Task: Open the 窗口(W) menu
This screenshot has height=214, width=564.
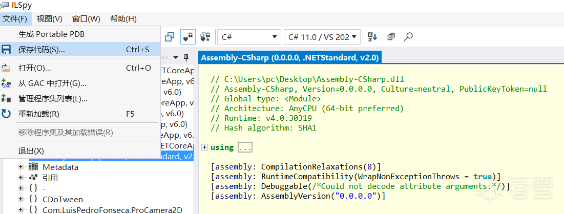Action: (x=87, y=19)
